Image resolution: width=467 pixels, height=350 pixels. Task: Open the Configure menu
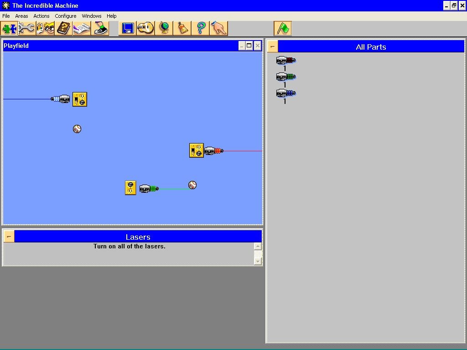(x=66, y=16)
